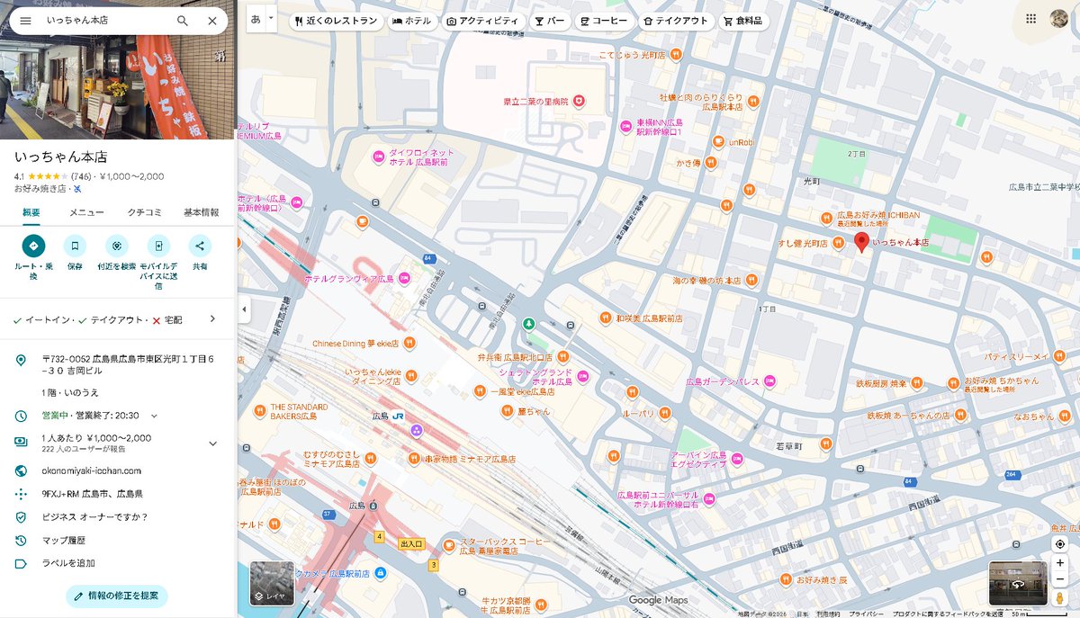This screenshot has height=618, width=1080.
Task: Click the ダイワロイネットホテル marker
Action: [379, 158]
